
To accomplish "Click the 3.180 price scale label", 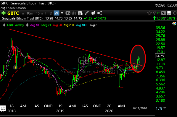I will coord(160,100).
